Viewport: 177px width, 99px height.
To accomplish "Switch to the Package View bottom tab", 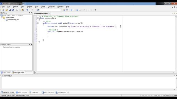I will point(18,73).
